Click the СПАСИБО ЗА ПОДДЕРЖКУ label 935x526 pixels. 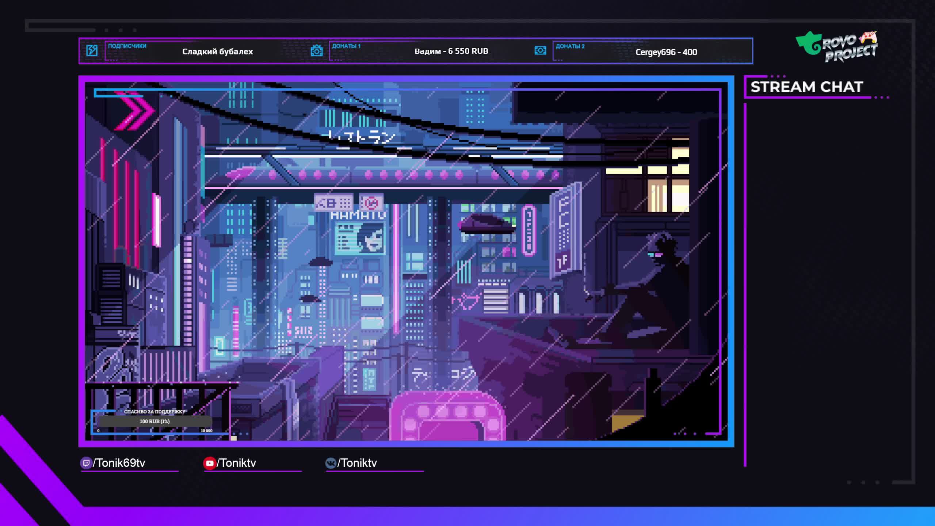point(154,412)
